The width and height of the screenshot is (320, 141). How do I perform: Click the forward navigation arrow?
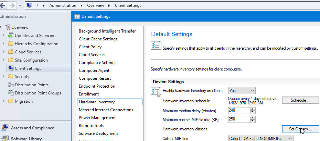click(x=11, y=6)
